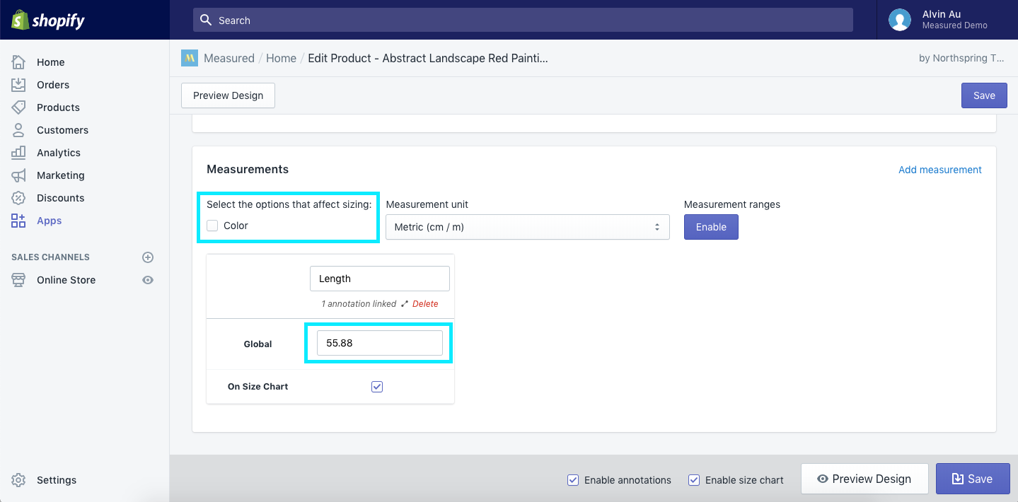This screenshot has height=502, width=1018.
Task: Toggle the On Size Chart checkbox
Action: point(377,387)
